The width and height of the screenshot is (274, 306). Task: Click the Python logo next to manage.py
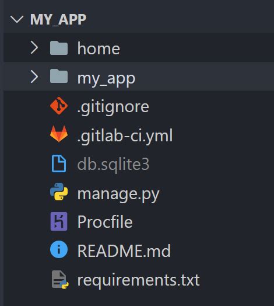[x=59, y=192]
